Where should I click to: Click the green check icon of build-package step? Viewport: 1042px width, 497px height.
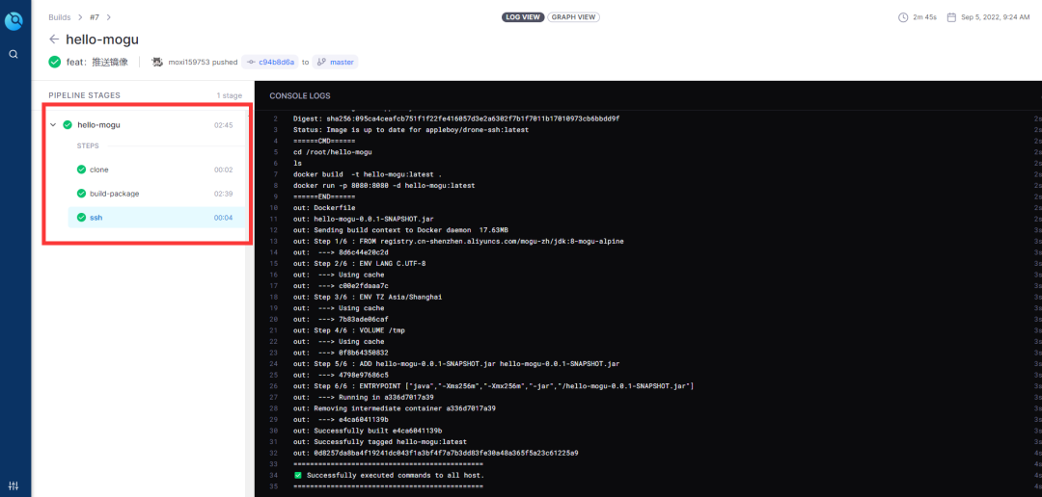81,194
